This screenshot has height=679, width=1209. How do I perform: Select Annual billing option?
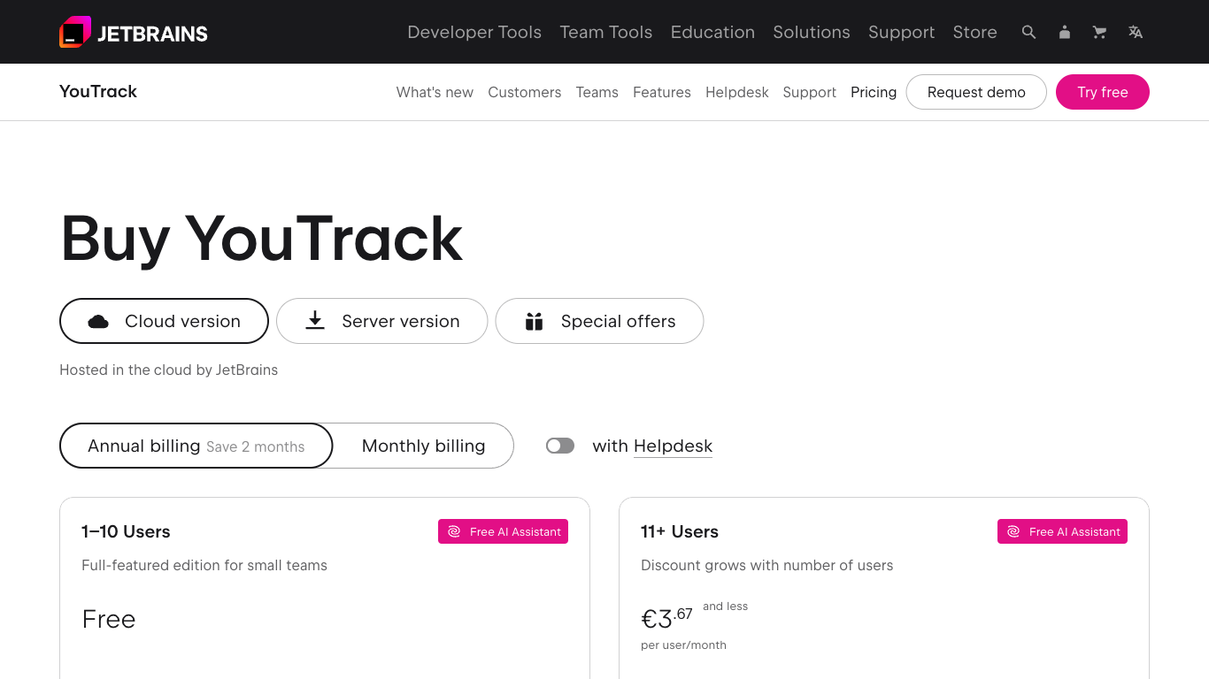(x=196, y=446)
